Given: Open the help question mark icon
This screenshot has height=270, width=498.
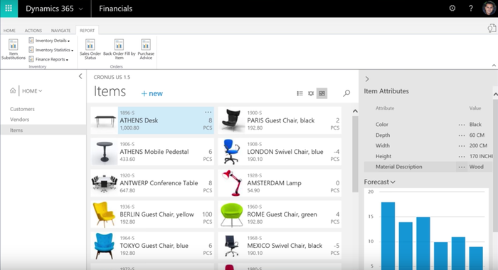Looking at the screenshot, I should pyautogui.click(x=471, y=9).
